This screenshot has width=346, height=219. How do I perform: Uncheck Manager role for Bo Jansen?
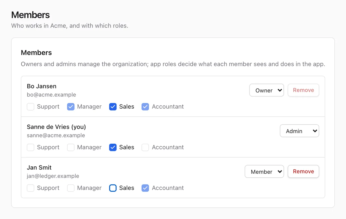71,107
